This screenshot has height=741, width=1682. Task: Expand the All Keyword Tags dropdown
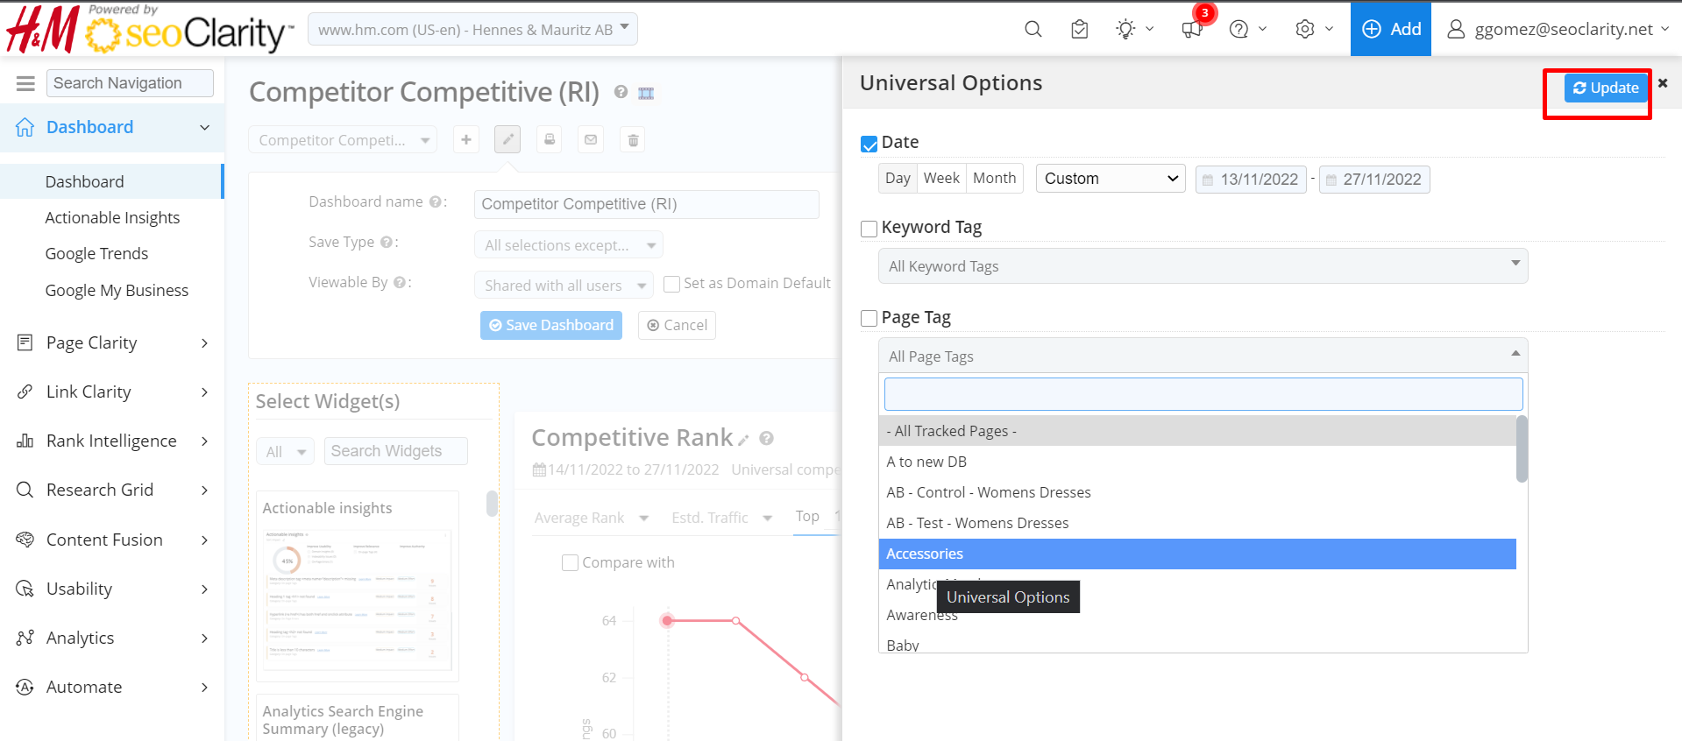pyautogui.click(x=1203, y=266)
